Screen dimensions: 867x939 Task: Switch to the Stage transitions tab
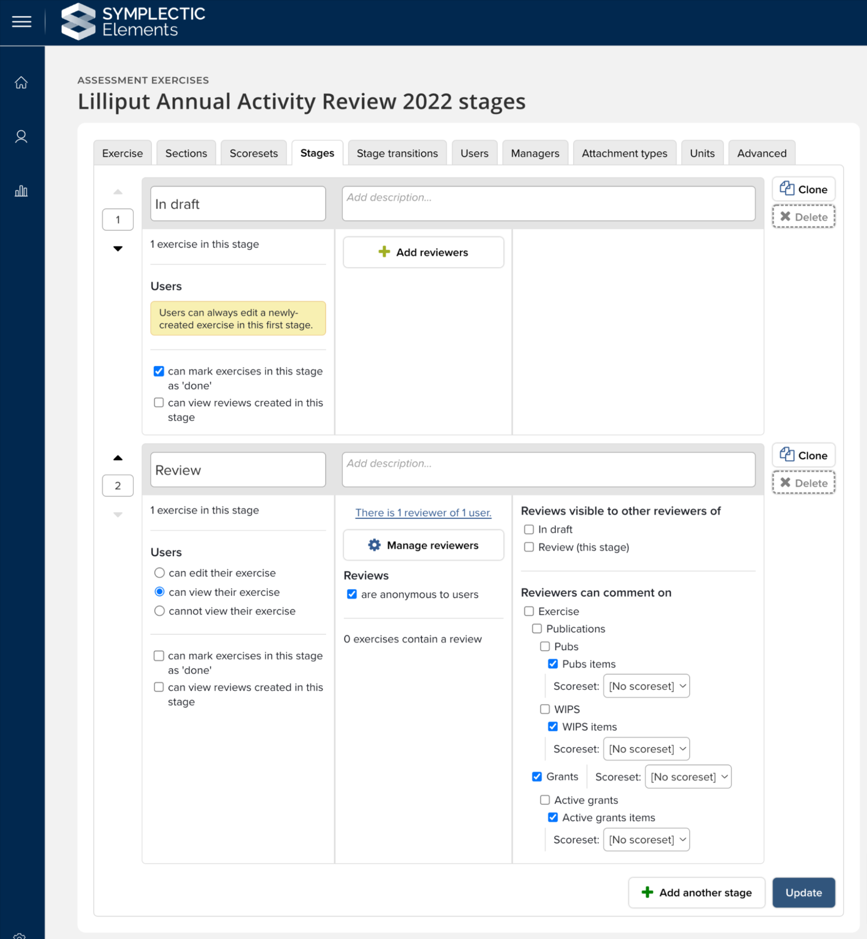(x=397, y=153)
